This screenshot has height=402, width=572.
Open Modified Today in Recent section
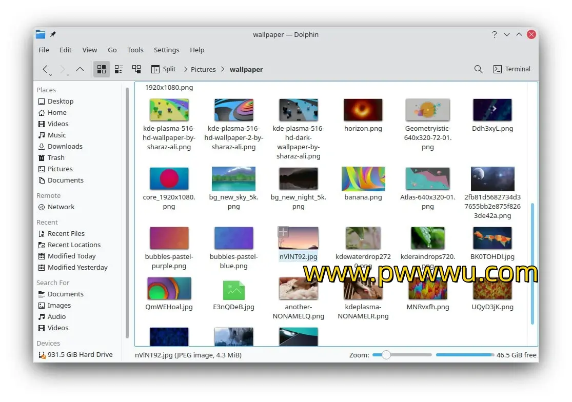point(71,256)
